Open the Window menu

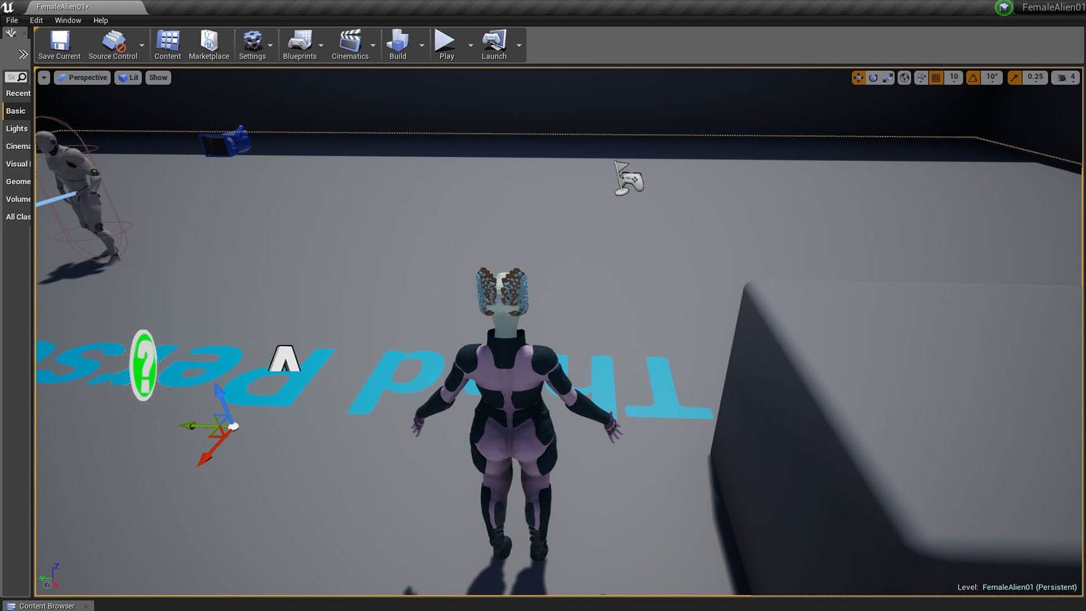pos(68,20)
